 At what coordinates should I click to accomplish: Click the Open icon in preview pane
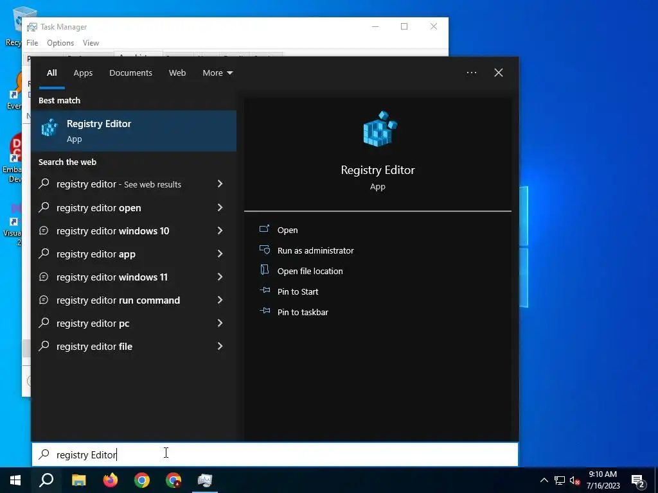264,229
